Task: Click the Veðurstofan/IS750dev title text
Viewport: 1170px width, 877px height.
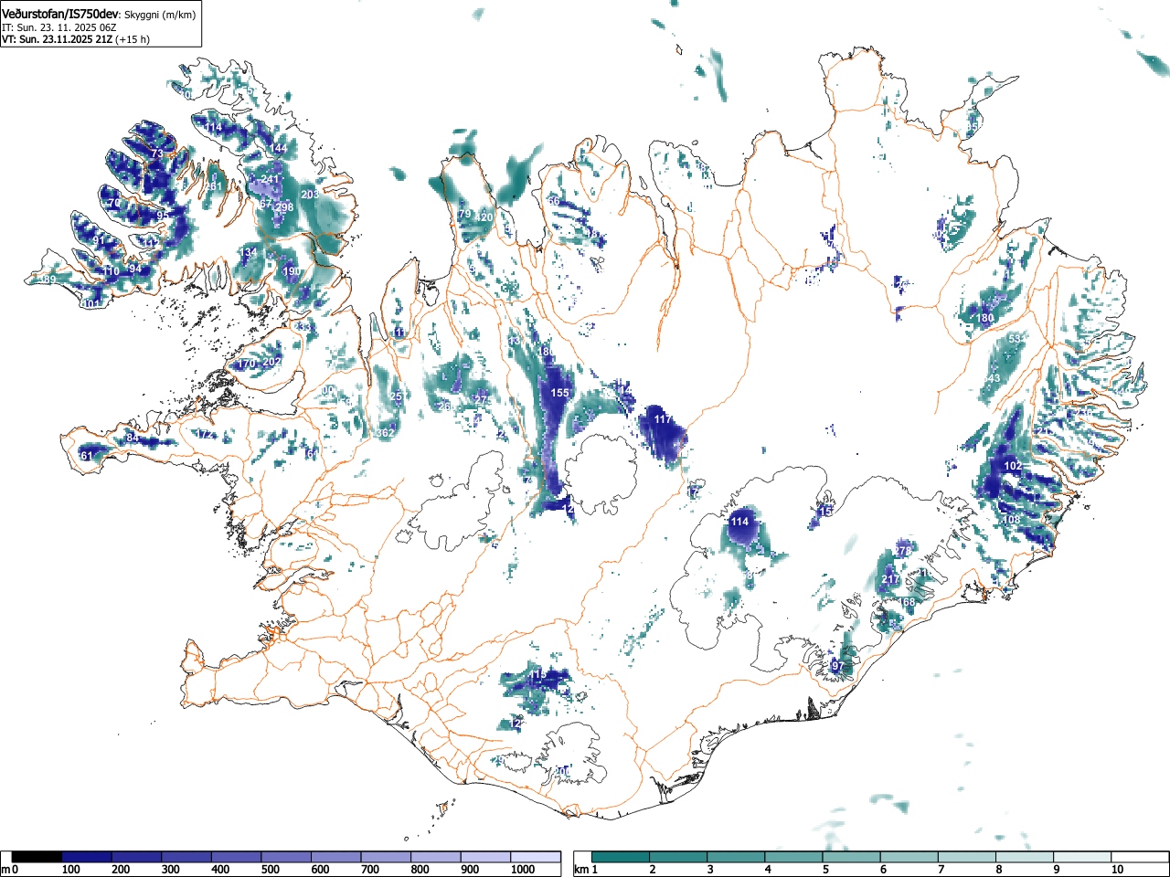Action: (60, 15)
